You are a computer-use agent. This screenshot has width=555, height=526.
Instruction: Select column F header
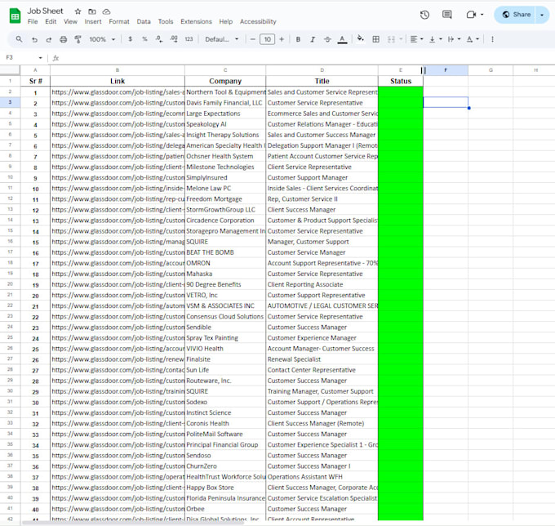446,70
